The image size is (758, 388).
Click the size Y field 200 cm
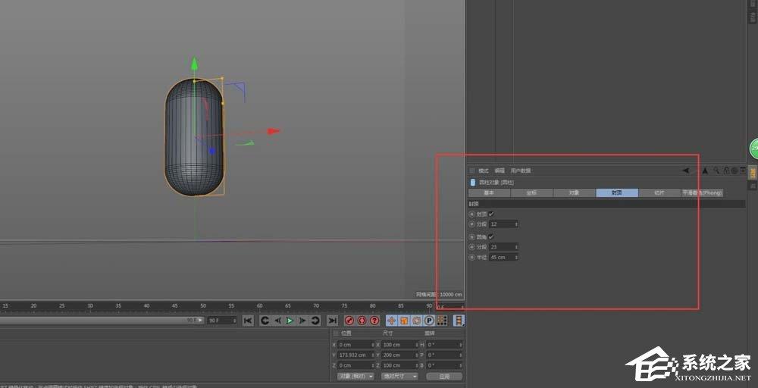pos(399,355)
